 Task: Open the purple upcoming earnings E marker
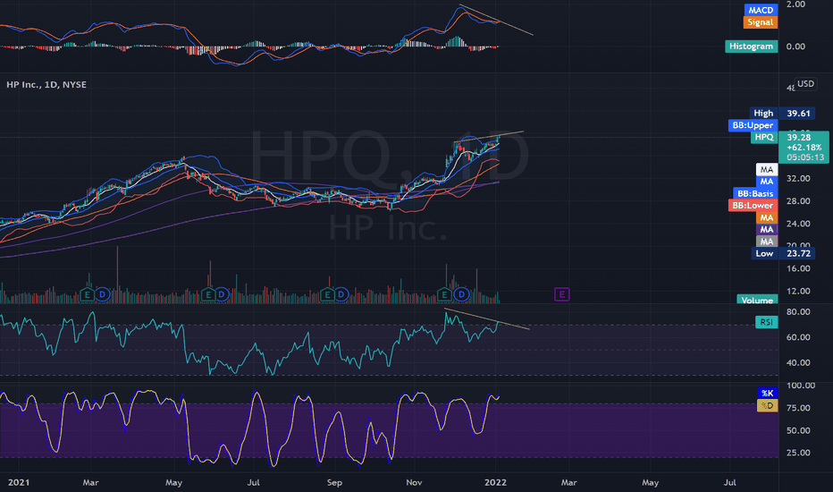[562, 294]
